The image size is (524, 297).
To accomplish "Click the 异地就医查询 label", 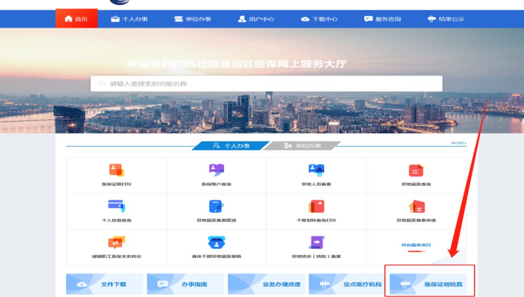I will 416,184.
